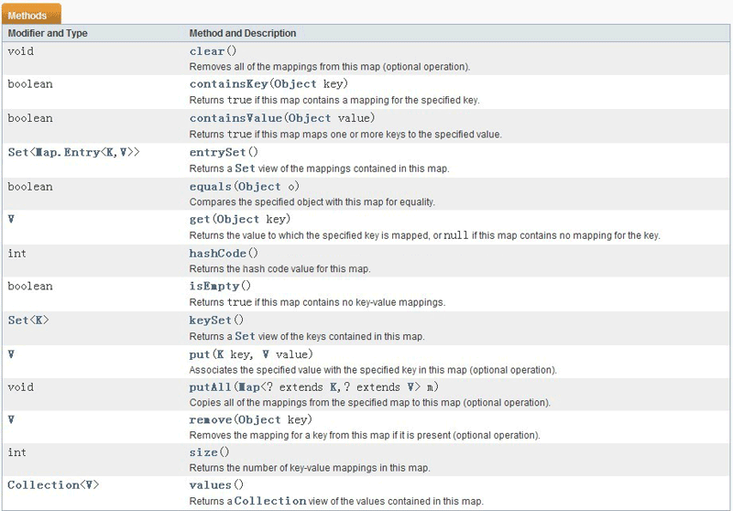Open the put method link
Screen dimensions: 733x511
[x=200, y=354]
